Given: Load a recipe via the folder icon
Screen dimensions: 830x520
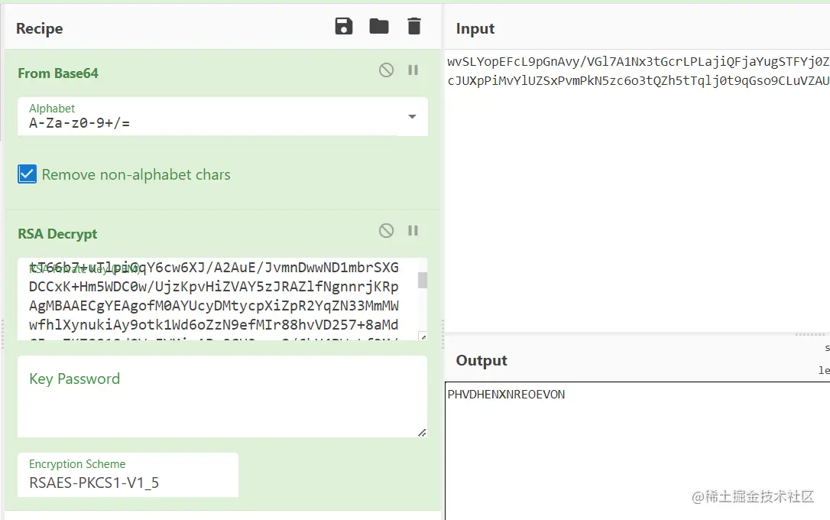Looking at the screenshot, I should pos(379,26).
